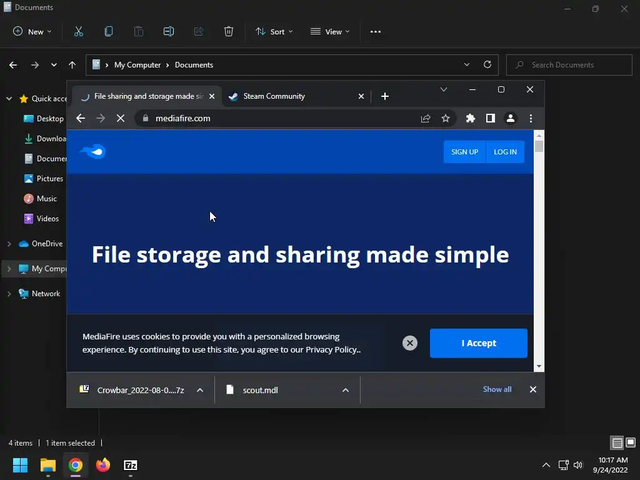Screen dimensions: 640x480
Task: Expand the address bar history dropdown
Action: [x=466, y=64]
